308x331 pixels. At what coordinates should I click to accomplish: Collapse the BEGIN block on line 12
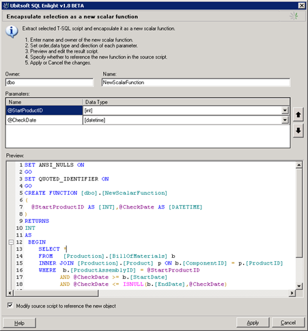(11, 242)
